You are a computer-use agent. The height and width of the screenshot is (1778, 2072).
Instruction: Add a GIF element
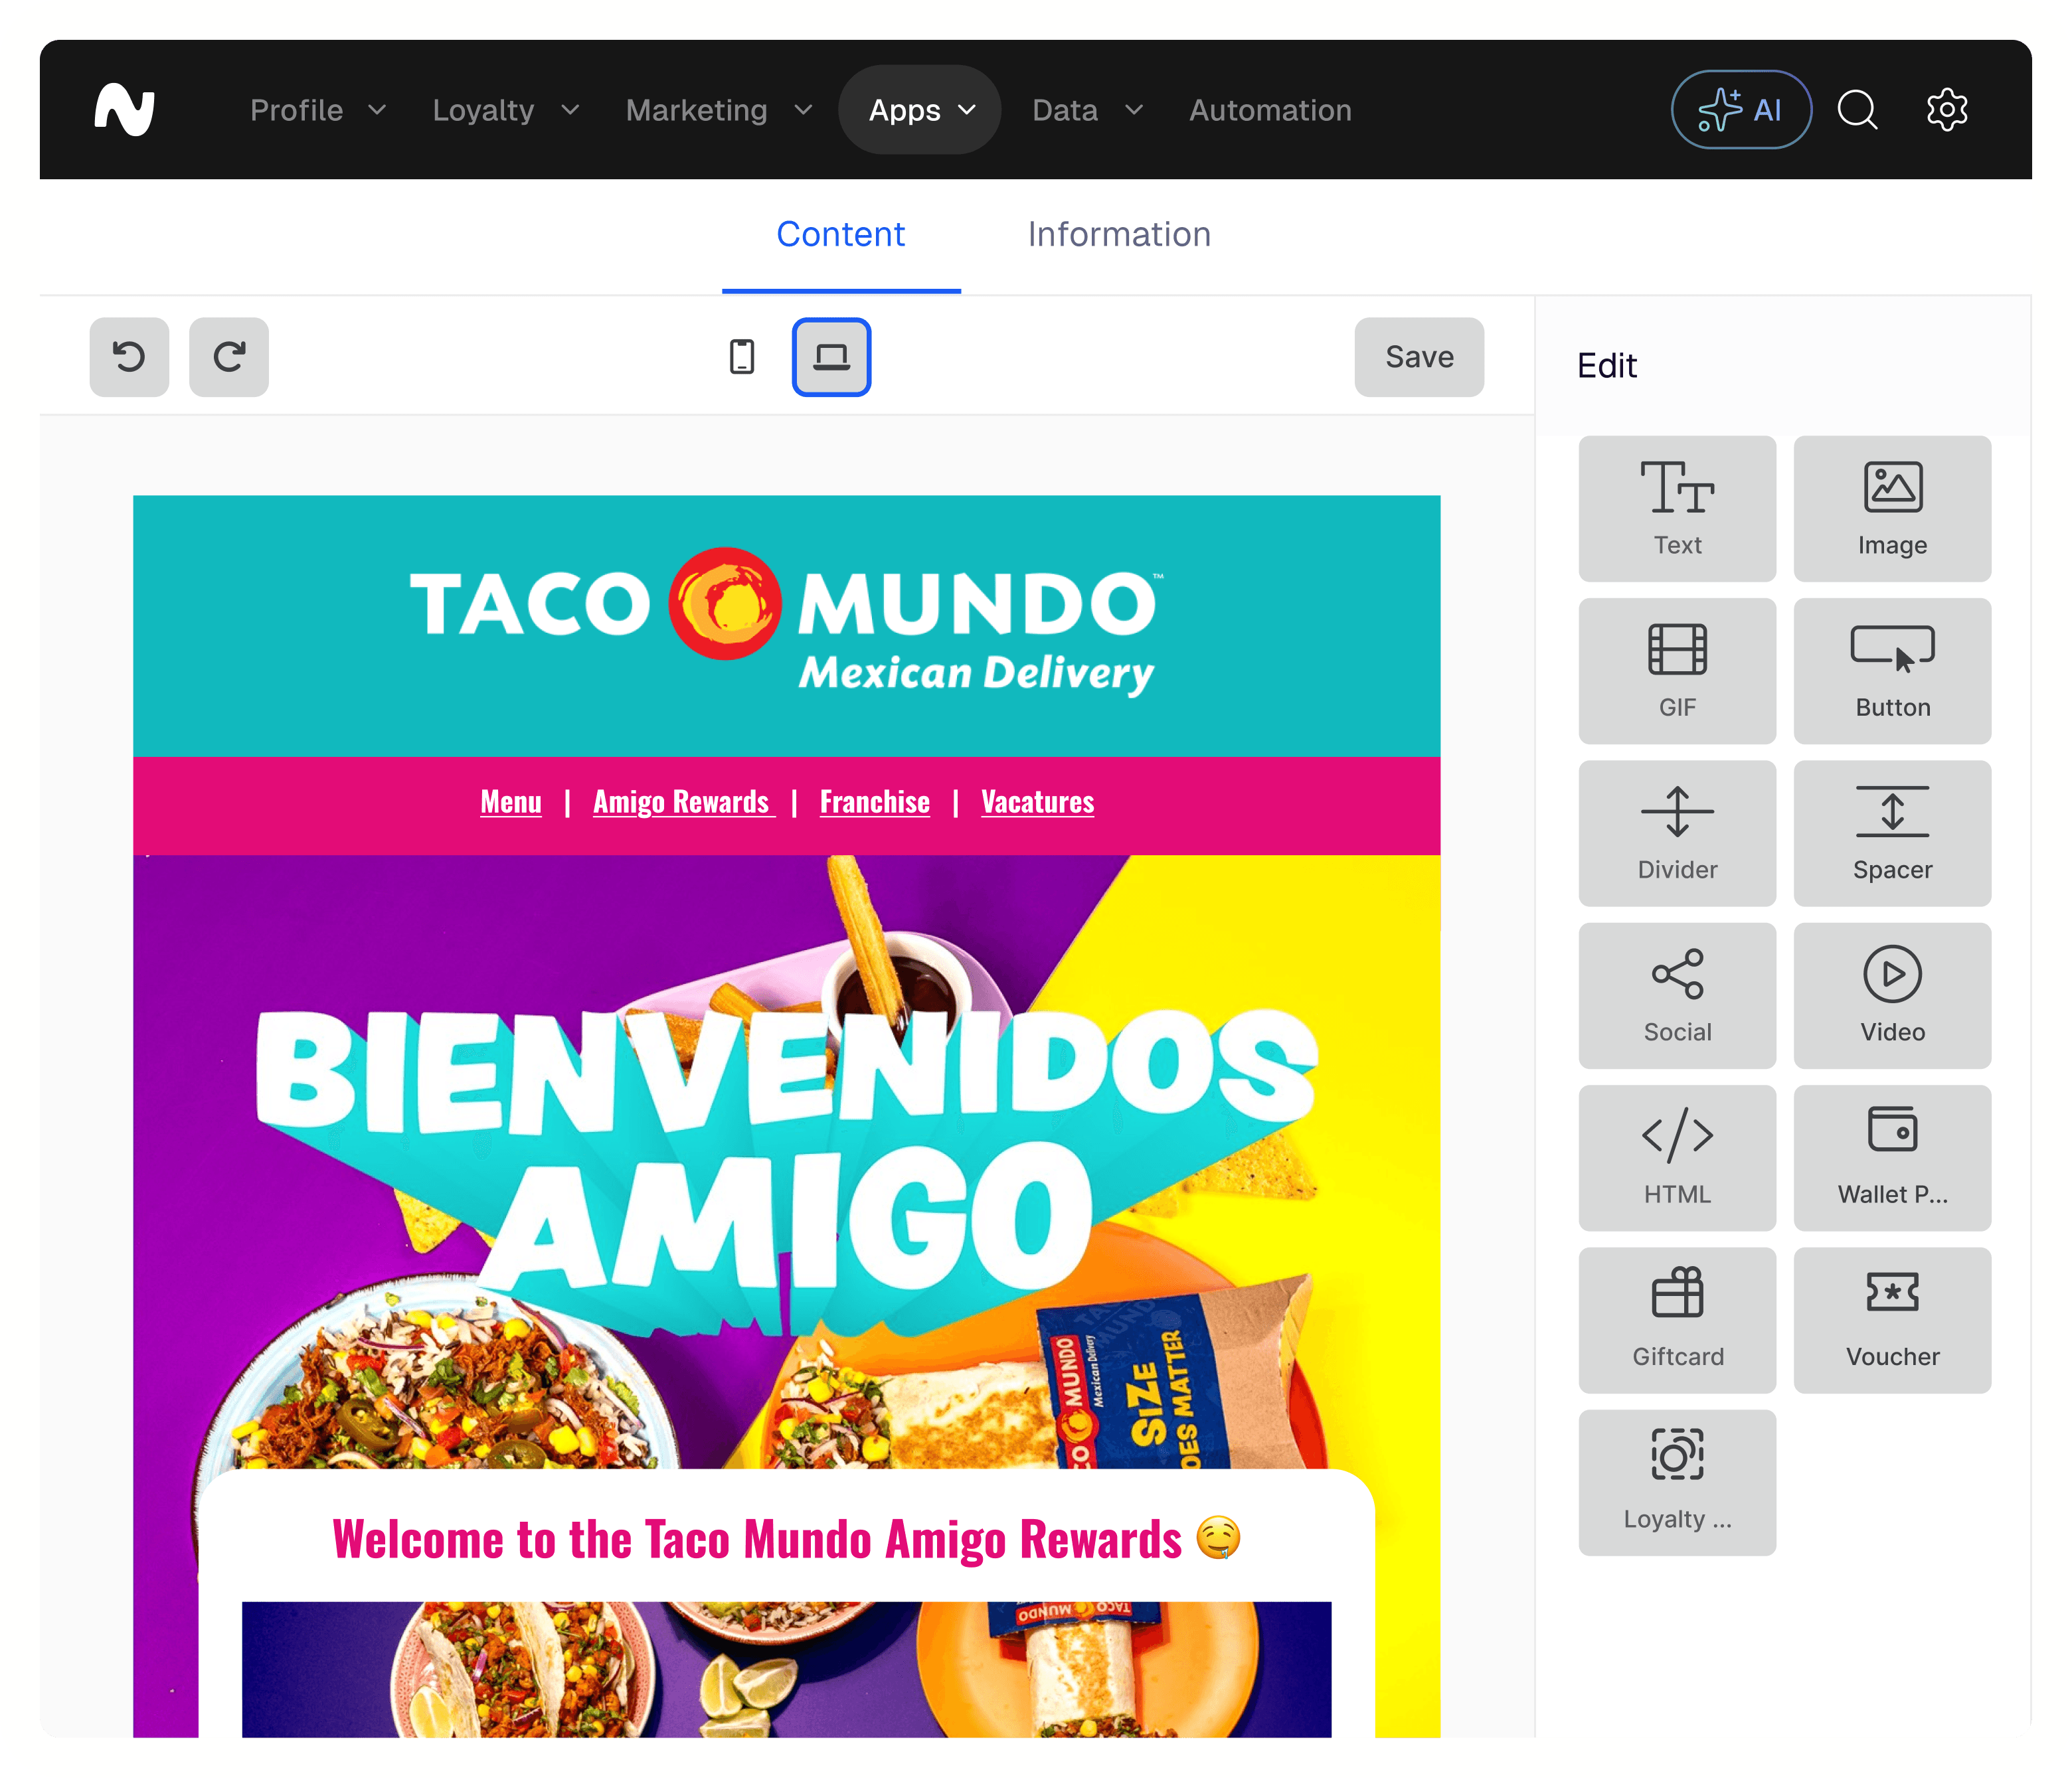[1677, 670]
